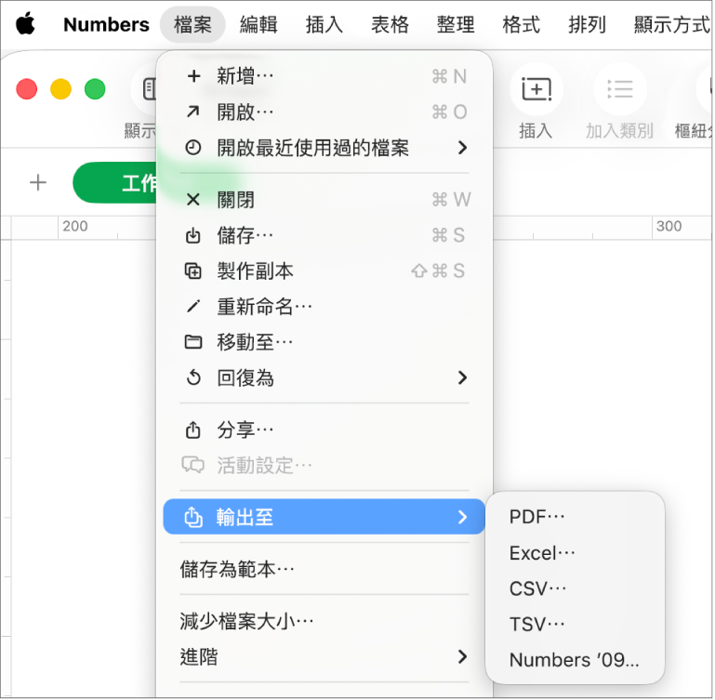Choose 移動至… menu item
Image resolution: width=715 pixels, height=700 pixels.
[324, 342]
